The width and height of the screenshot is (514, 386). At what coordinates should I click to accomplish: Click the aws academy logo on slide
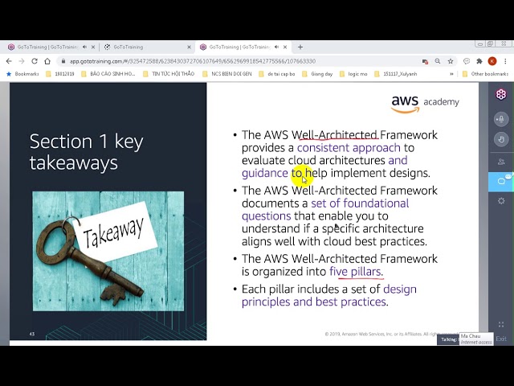[x=425, y=104]
